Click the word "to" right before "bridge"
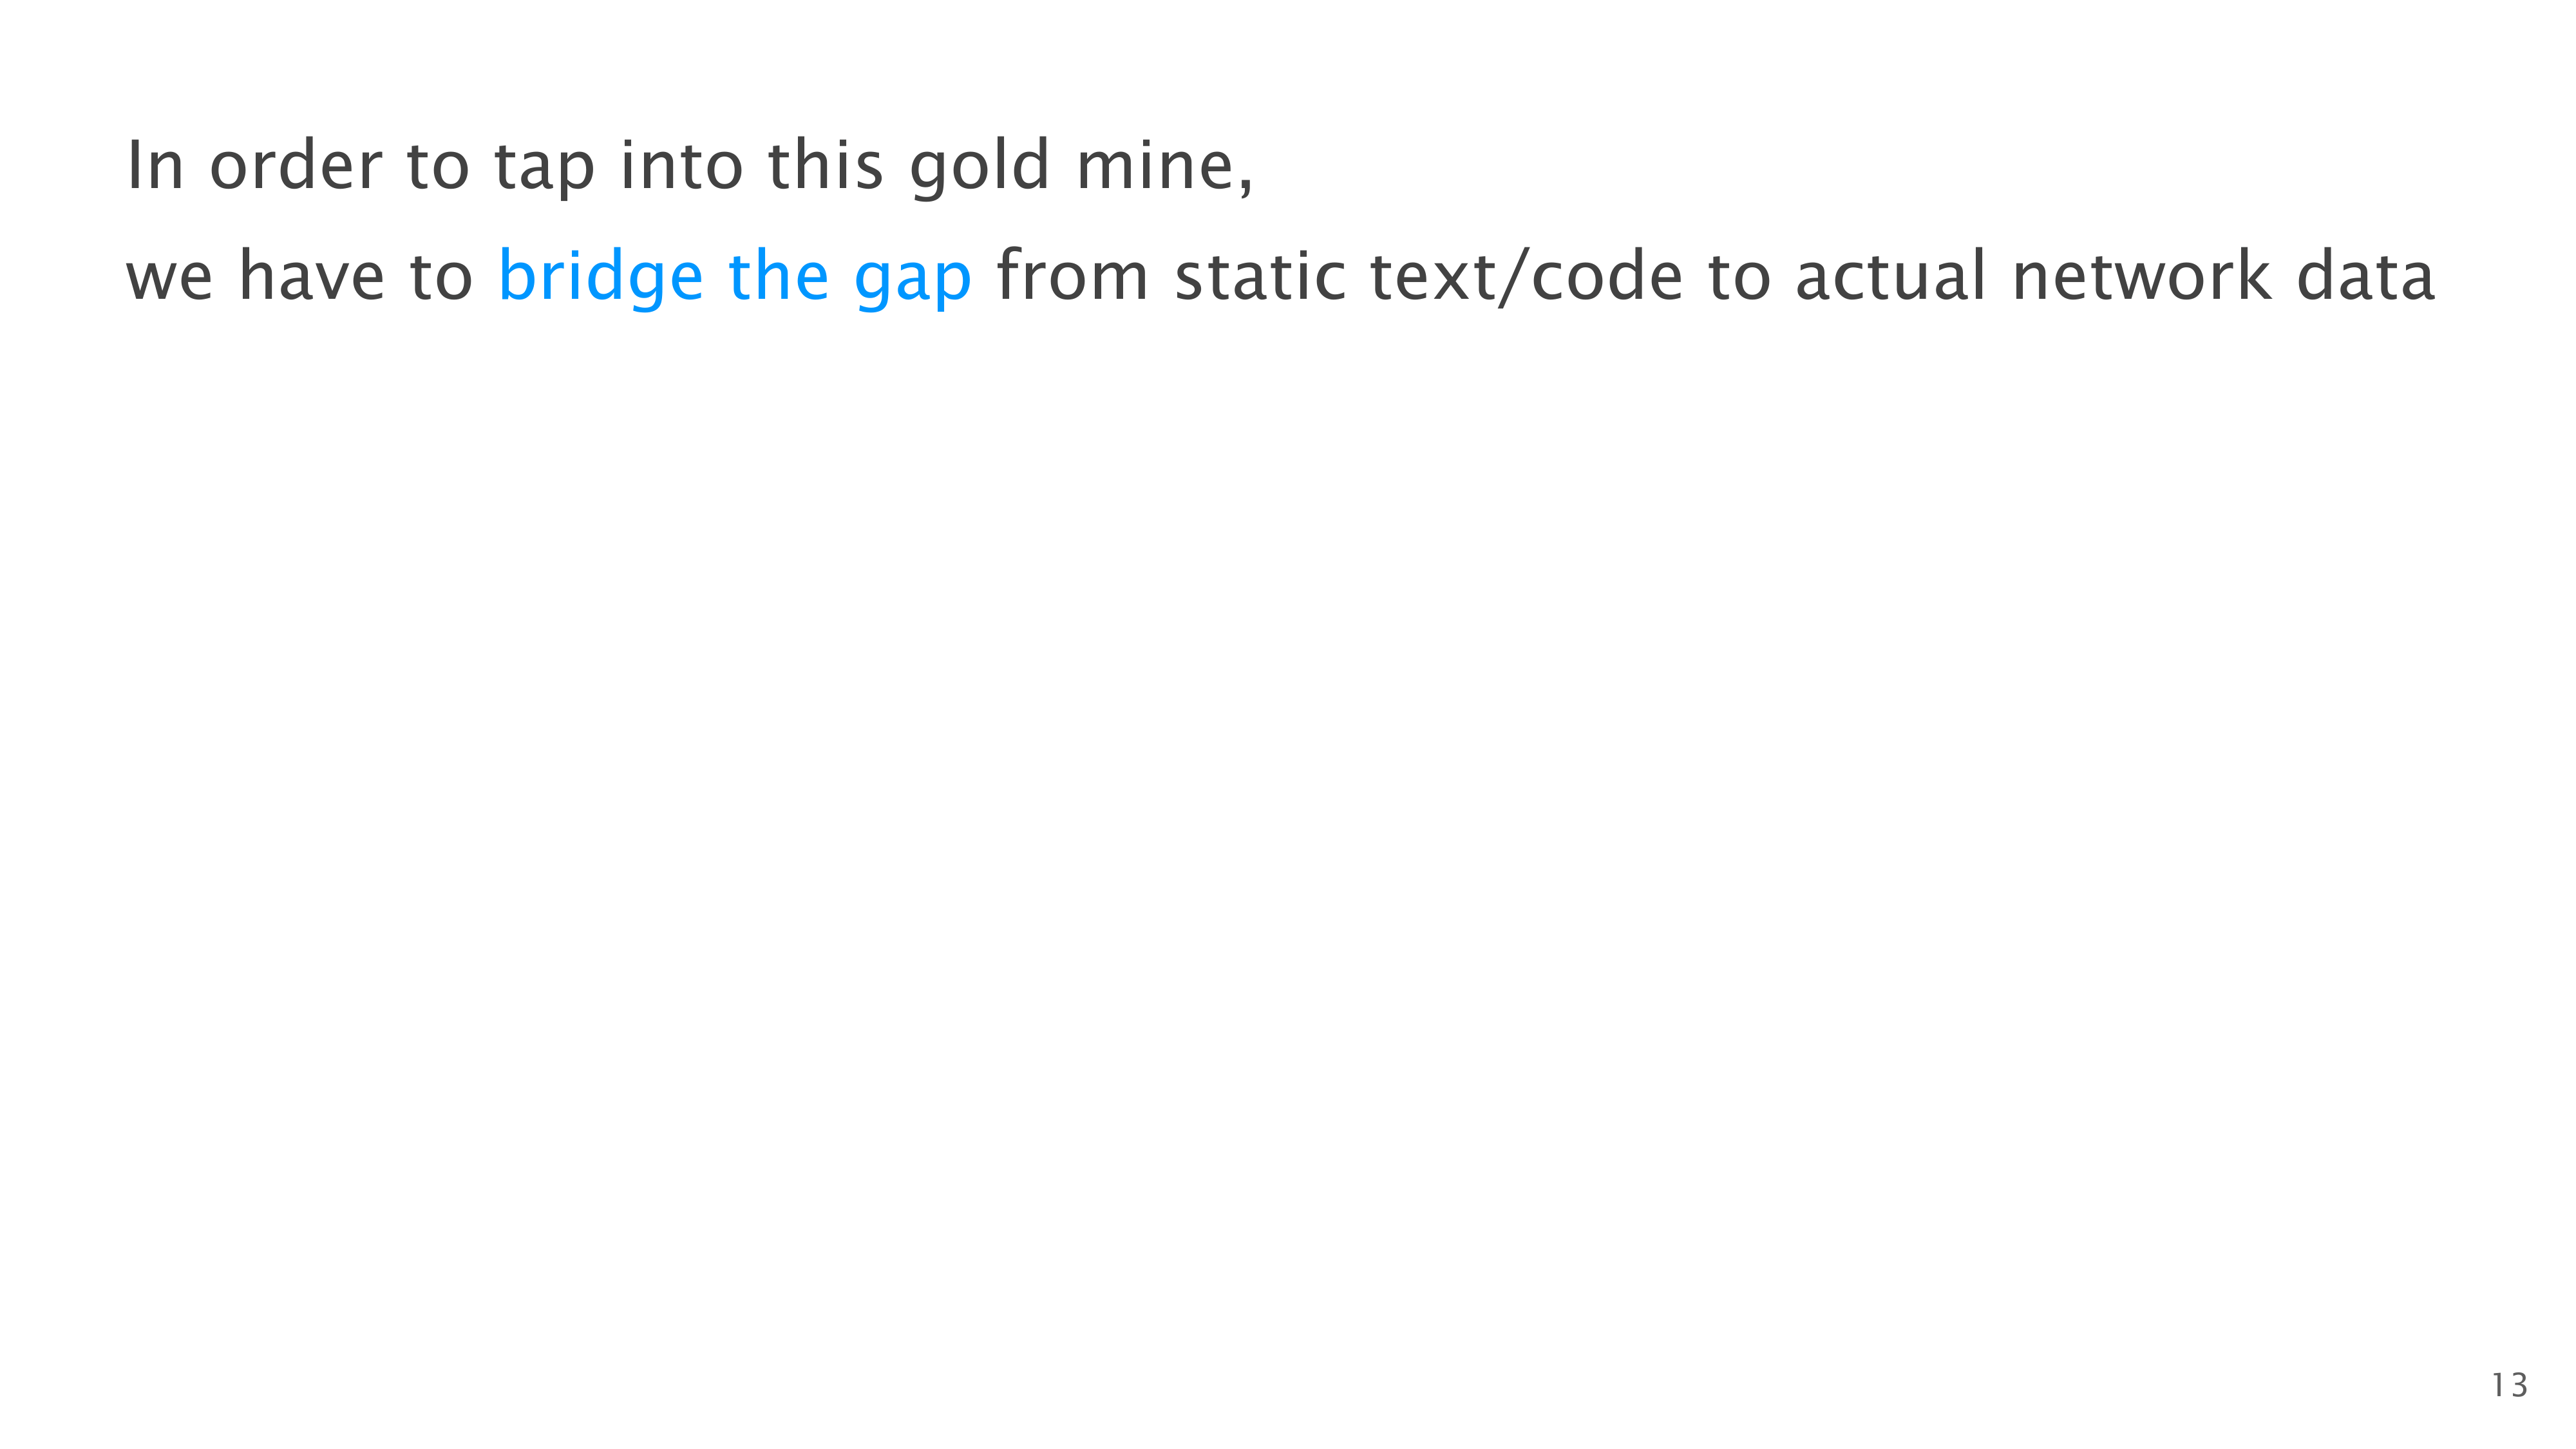 coord(440,277)
